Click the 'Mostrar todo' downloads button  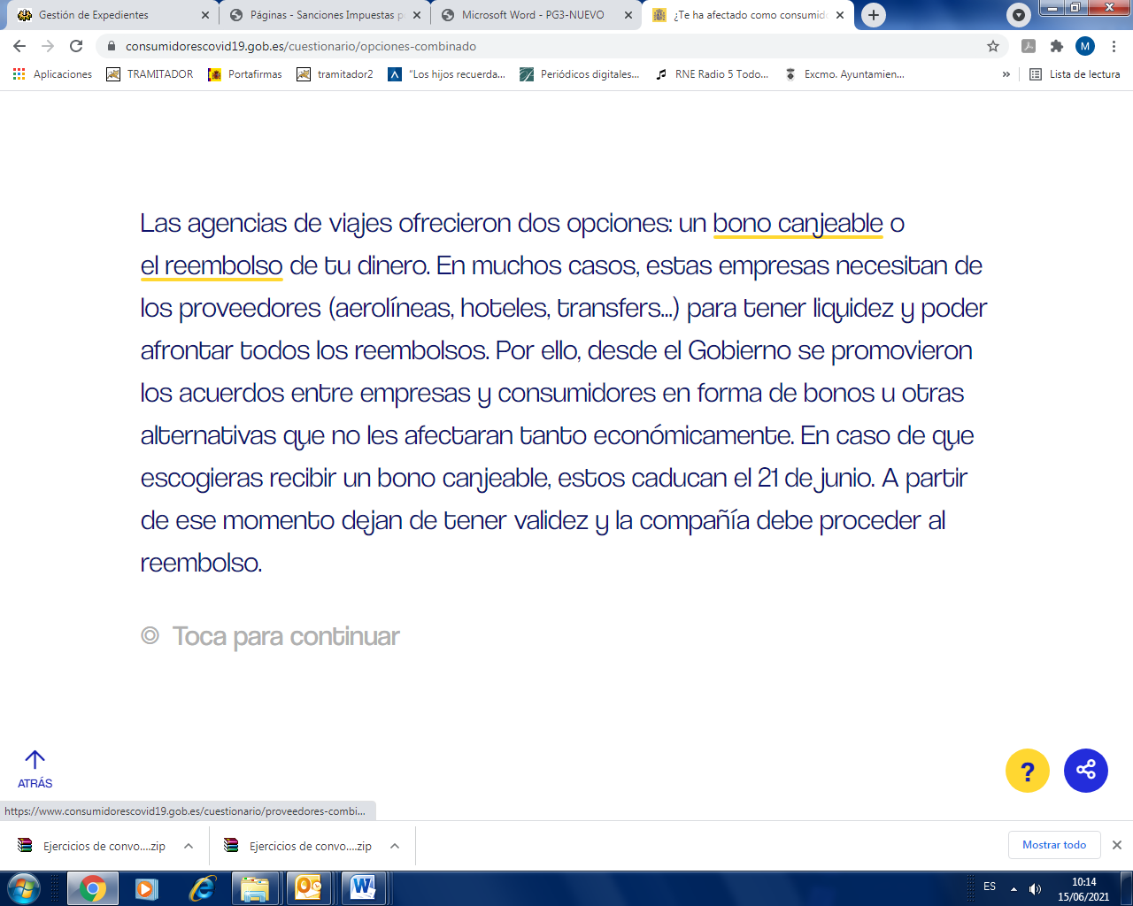[1053, 845]
